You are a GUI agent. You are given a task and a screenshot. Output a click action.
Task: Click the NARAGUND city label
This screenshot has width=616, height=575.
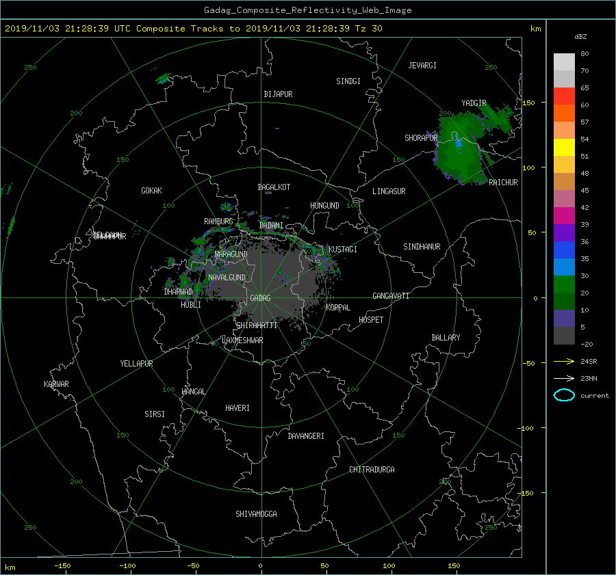tap(231, 254)
